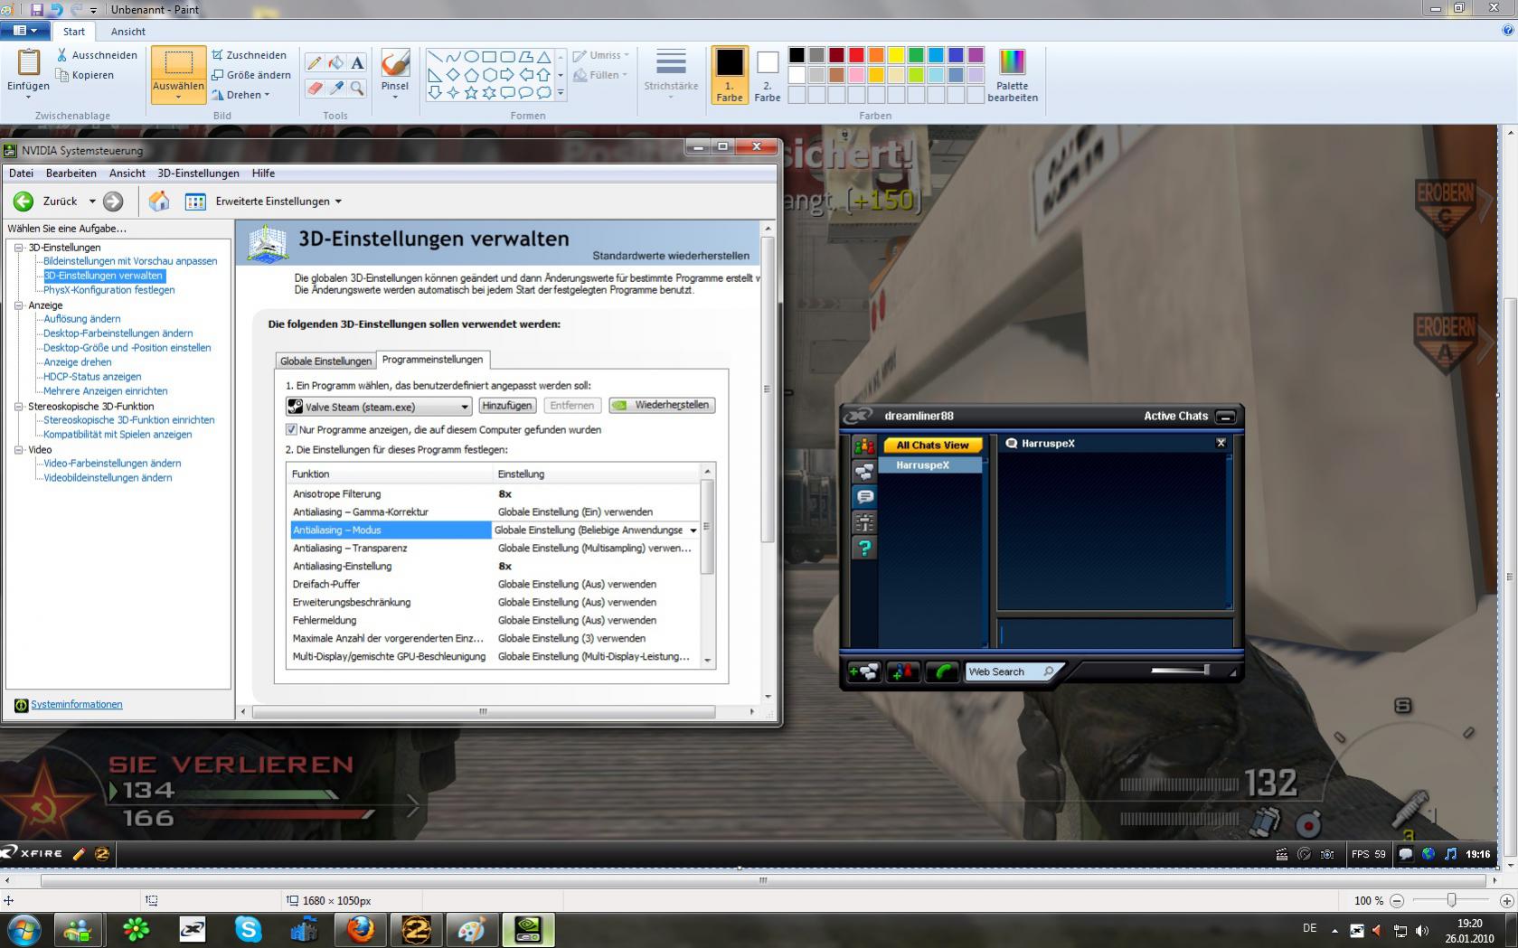Open Firefox from the taskbar
Screen dimensions: 1518x948
click(x=361, y=929)
